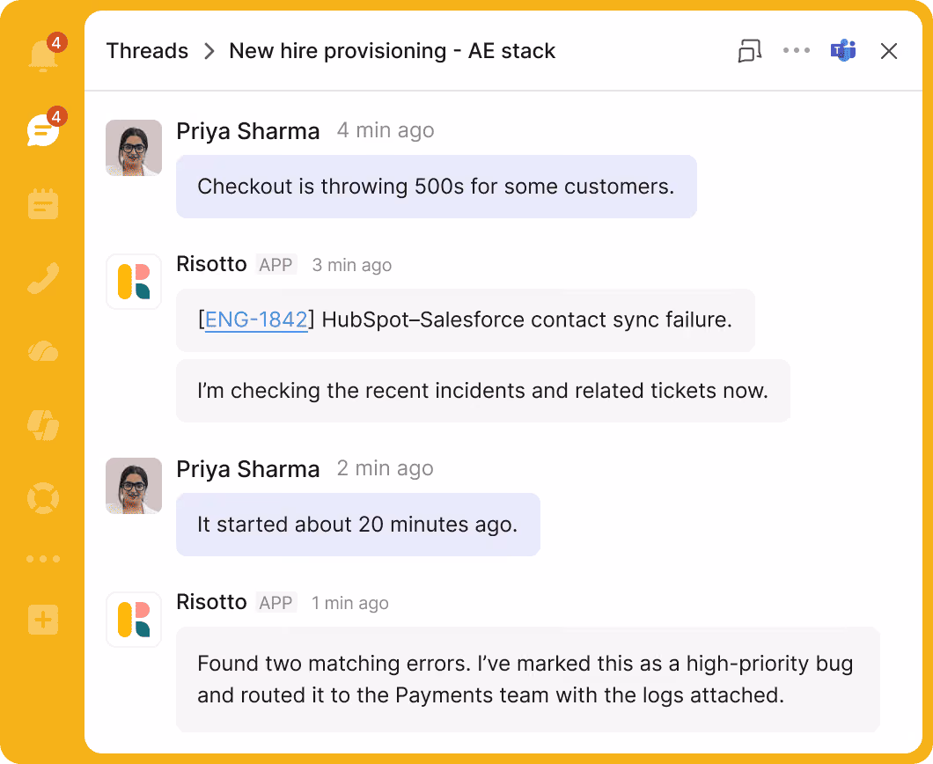The image size is (933, 764).
Task: Close the thread panel
Action: point(889,51)
